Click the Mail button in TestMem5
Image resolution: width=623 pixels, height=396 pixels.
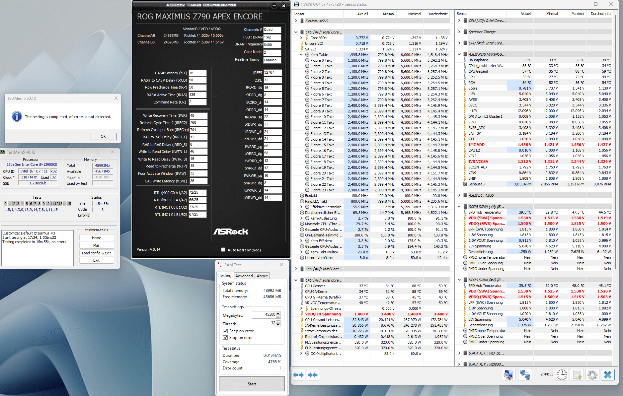(97, 245)
